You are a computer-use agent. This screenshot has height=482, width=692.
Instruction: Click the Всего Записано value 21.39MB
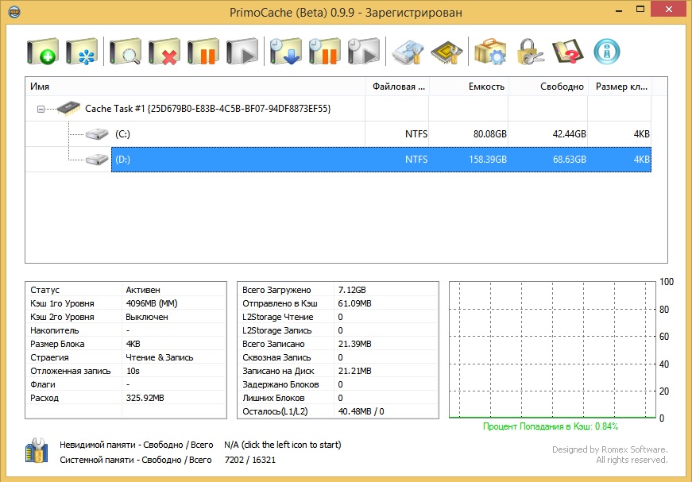tap(355, 344)
